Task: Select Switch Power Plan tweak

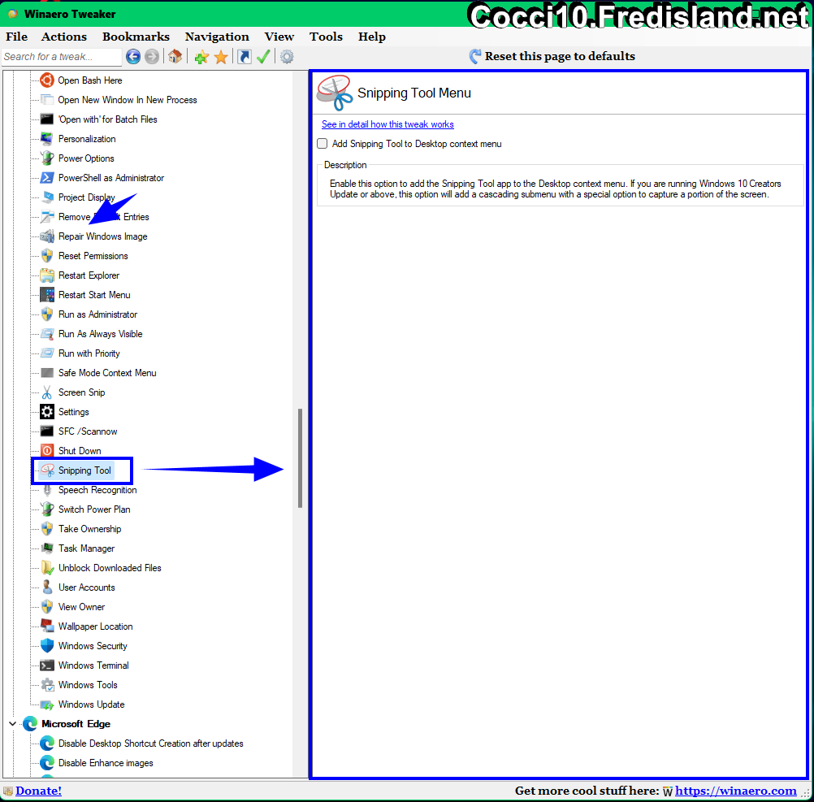Action: point(94,509)
